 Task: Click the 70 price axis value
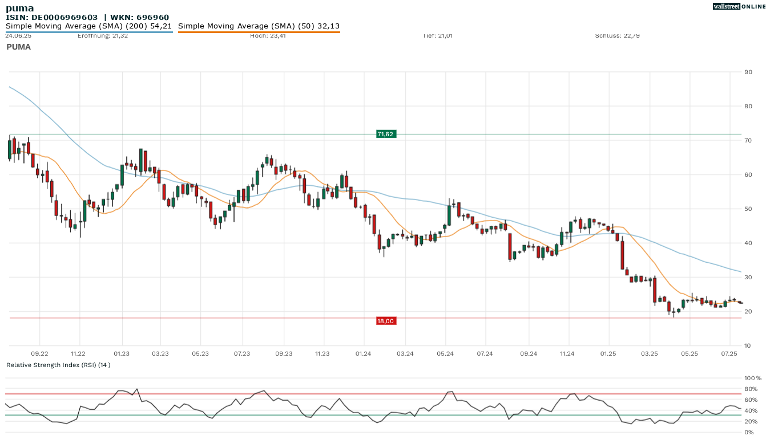748,140
